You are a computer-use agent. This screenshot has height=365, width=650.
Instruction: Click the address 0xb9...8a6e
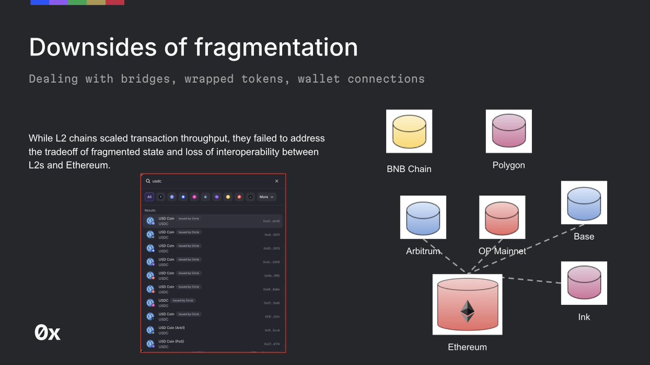tap(272, 289)
